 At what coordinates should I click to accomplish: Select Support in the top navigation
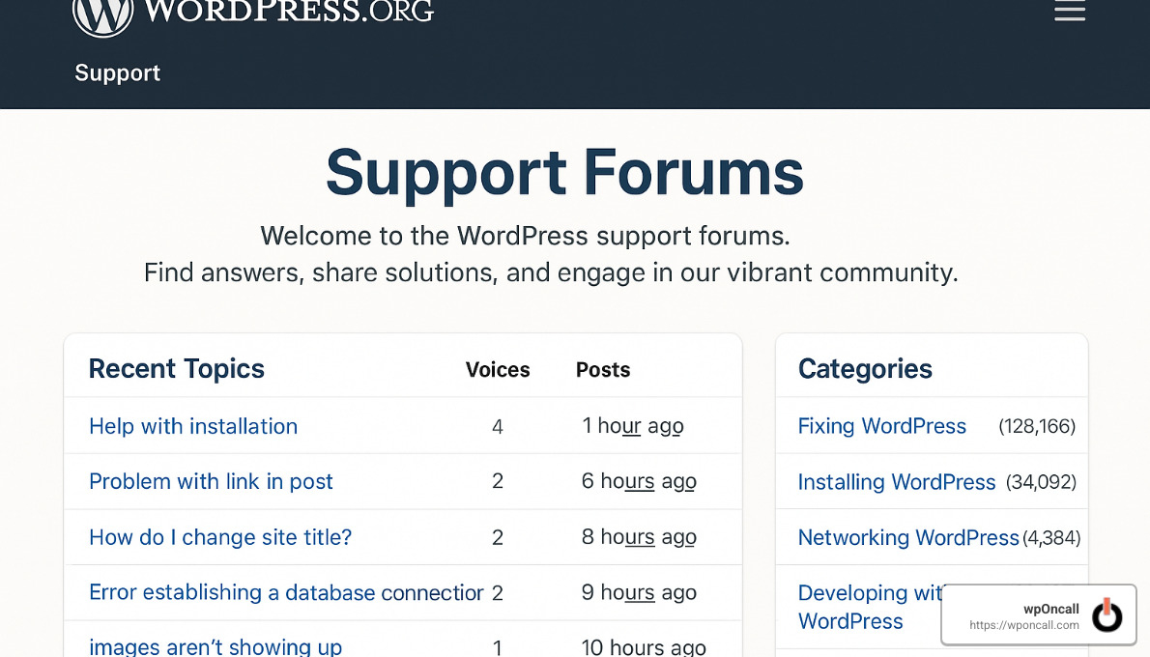[117, 72]
